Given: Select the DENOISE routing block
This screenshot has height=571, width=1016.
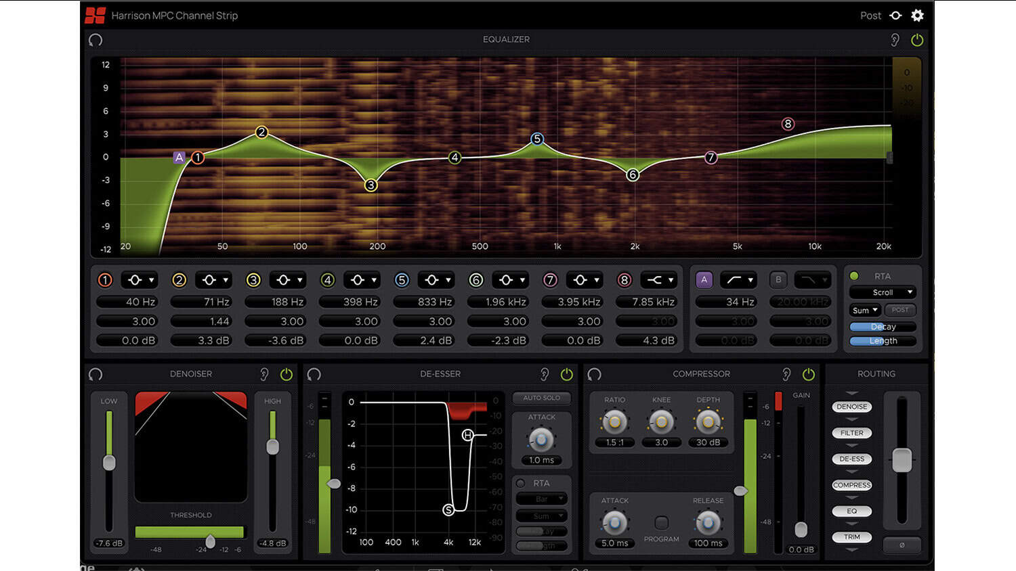Looking at the screenshot, I should (x=852, y=407).
